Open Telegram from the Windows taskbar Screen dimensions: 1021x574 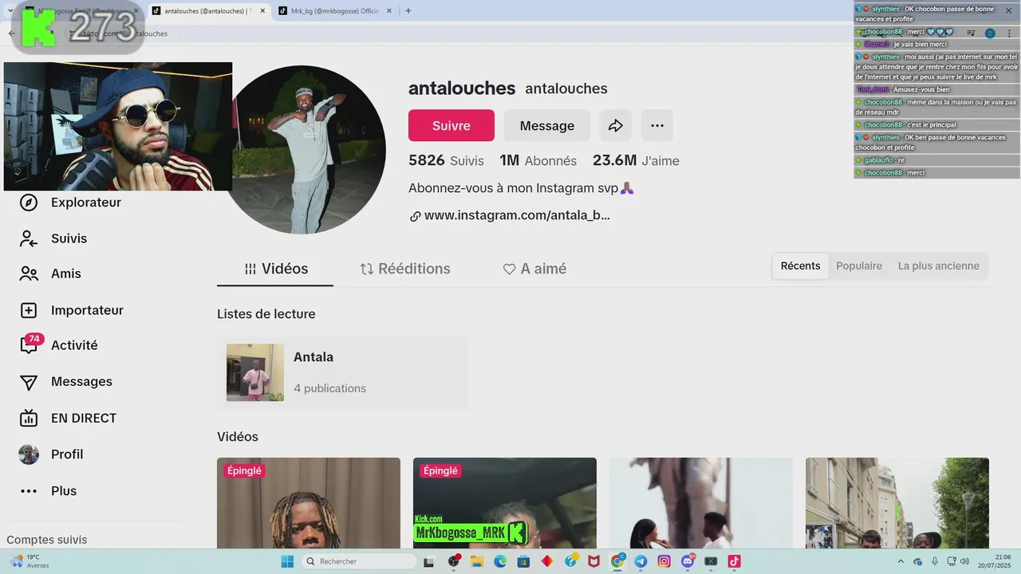tap(641, 561)
